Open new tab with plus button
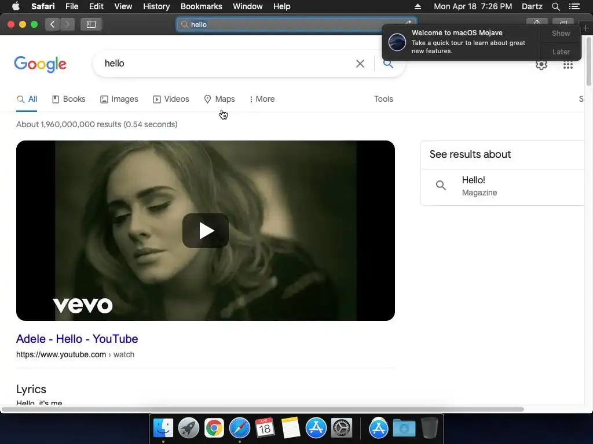This screenshot has height=444, width=593. [x=586, y=28]
